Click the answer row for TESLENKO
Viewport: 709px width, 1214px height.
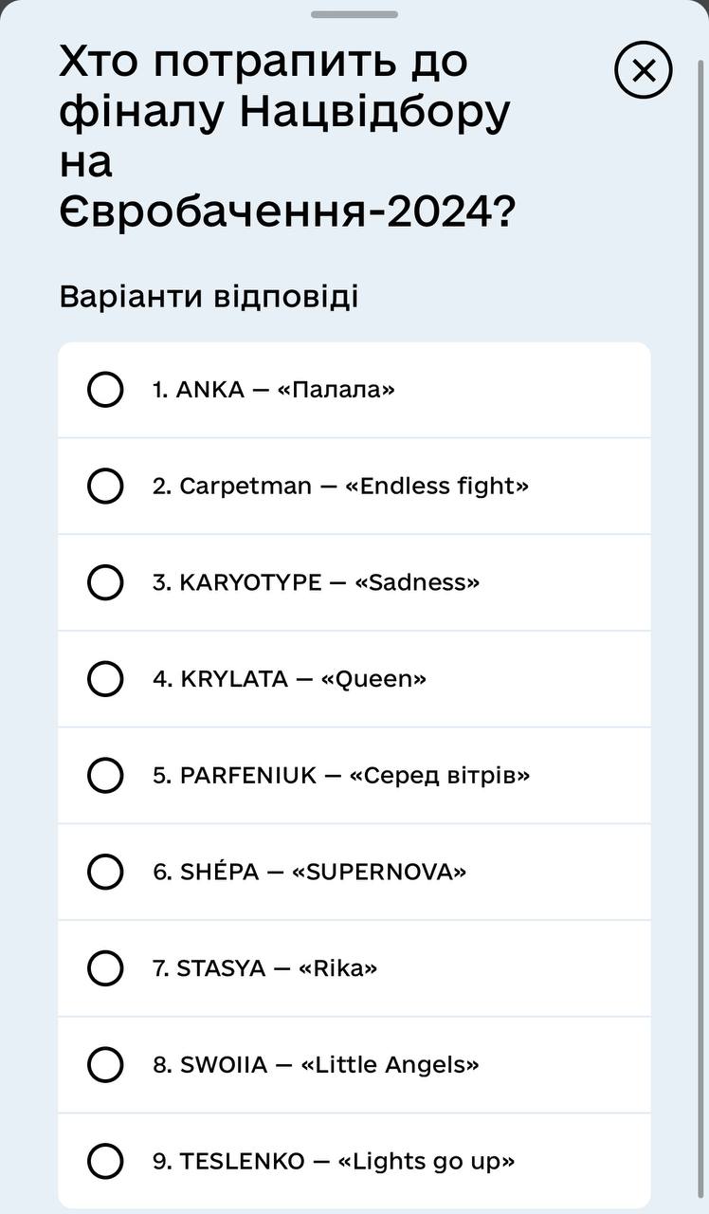(x=354, y=1161)
